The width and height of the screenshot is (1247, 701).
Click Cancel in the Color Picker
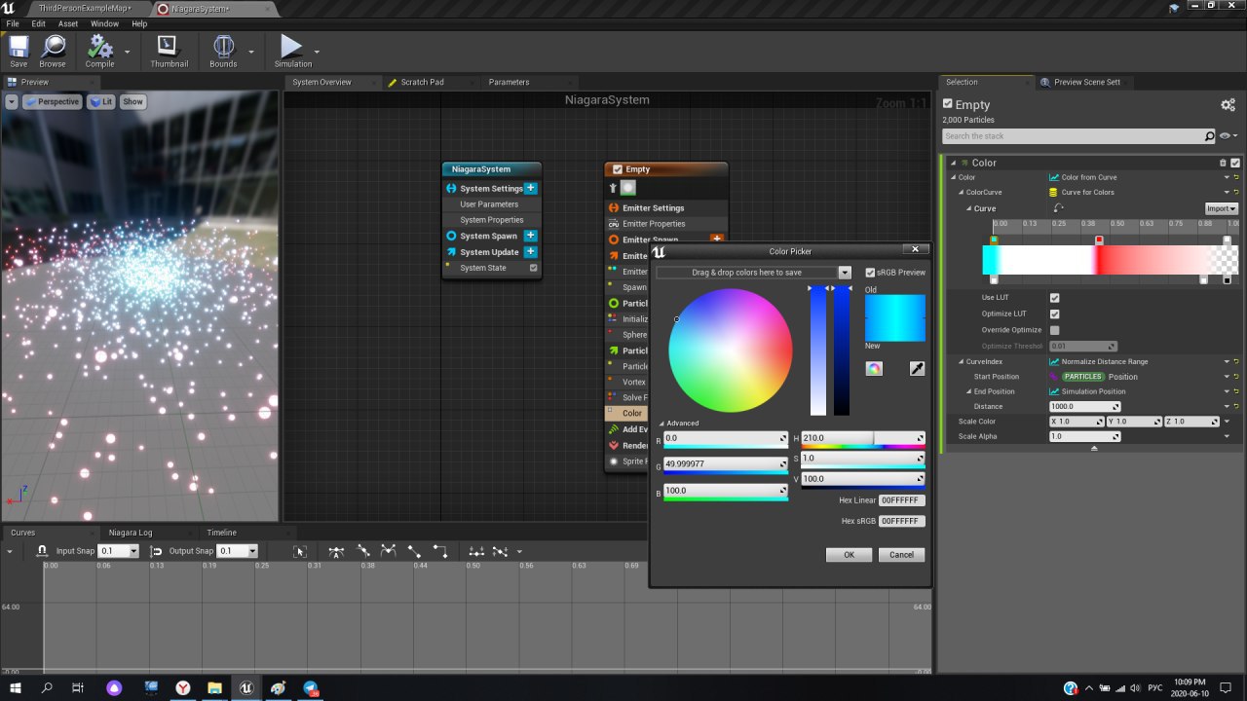(901, 555)
